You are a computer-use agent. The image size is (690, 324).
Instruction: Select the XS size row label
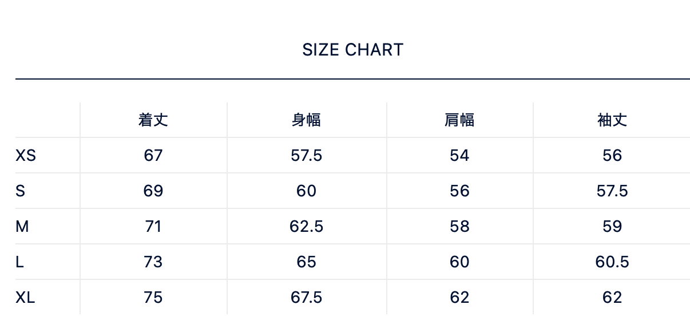coord(26,155)
